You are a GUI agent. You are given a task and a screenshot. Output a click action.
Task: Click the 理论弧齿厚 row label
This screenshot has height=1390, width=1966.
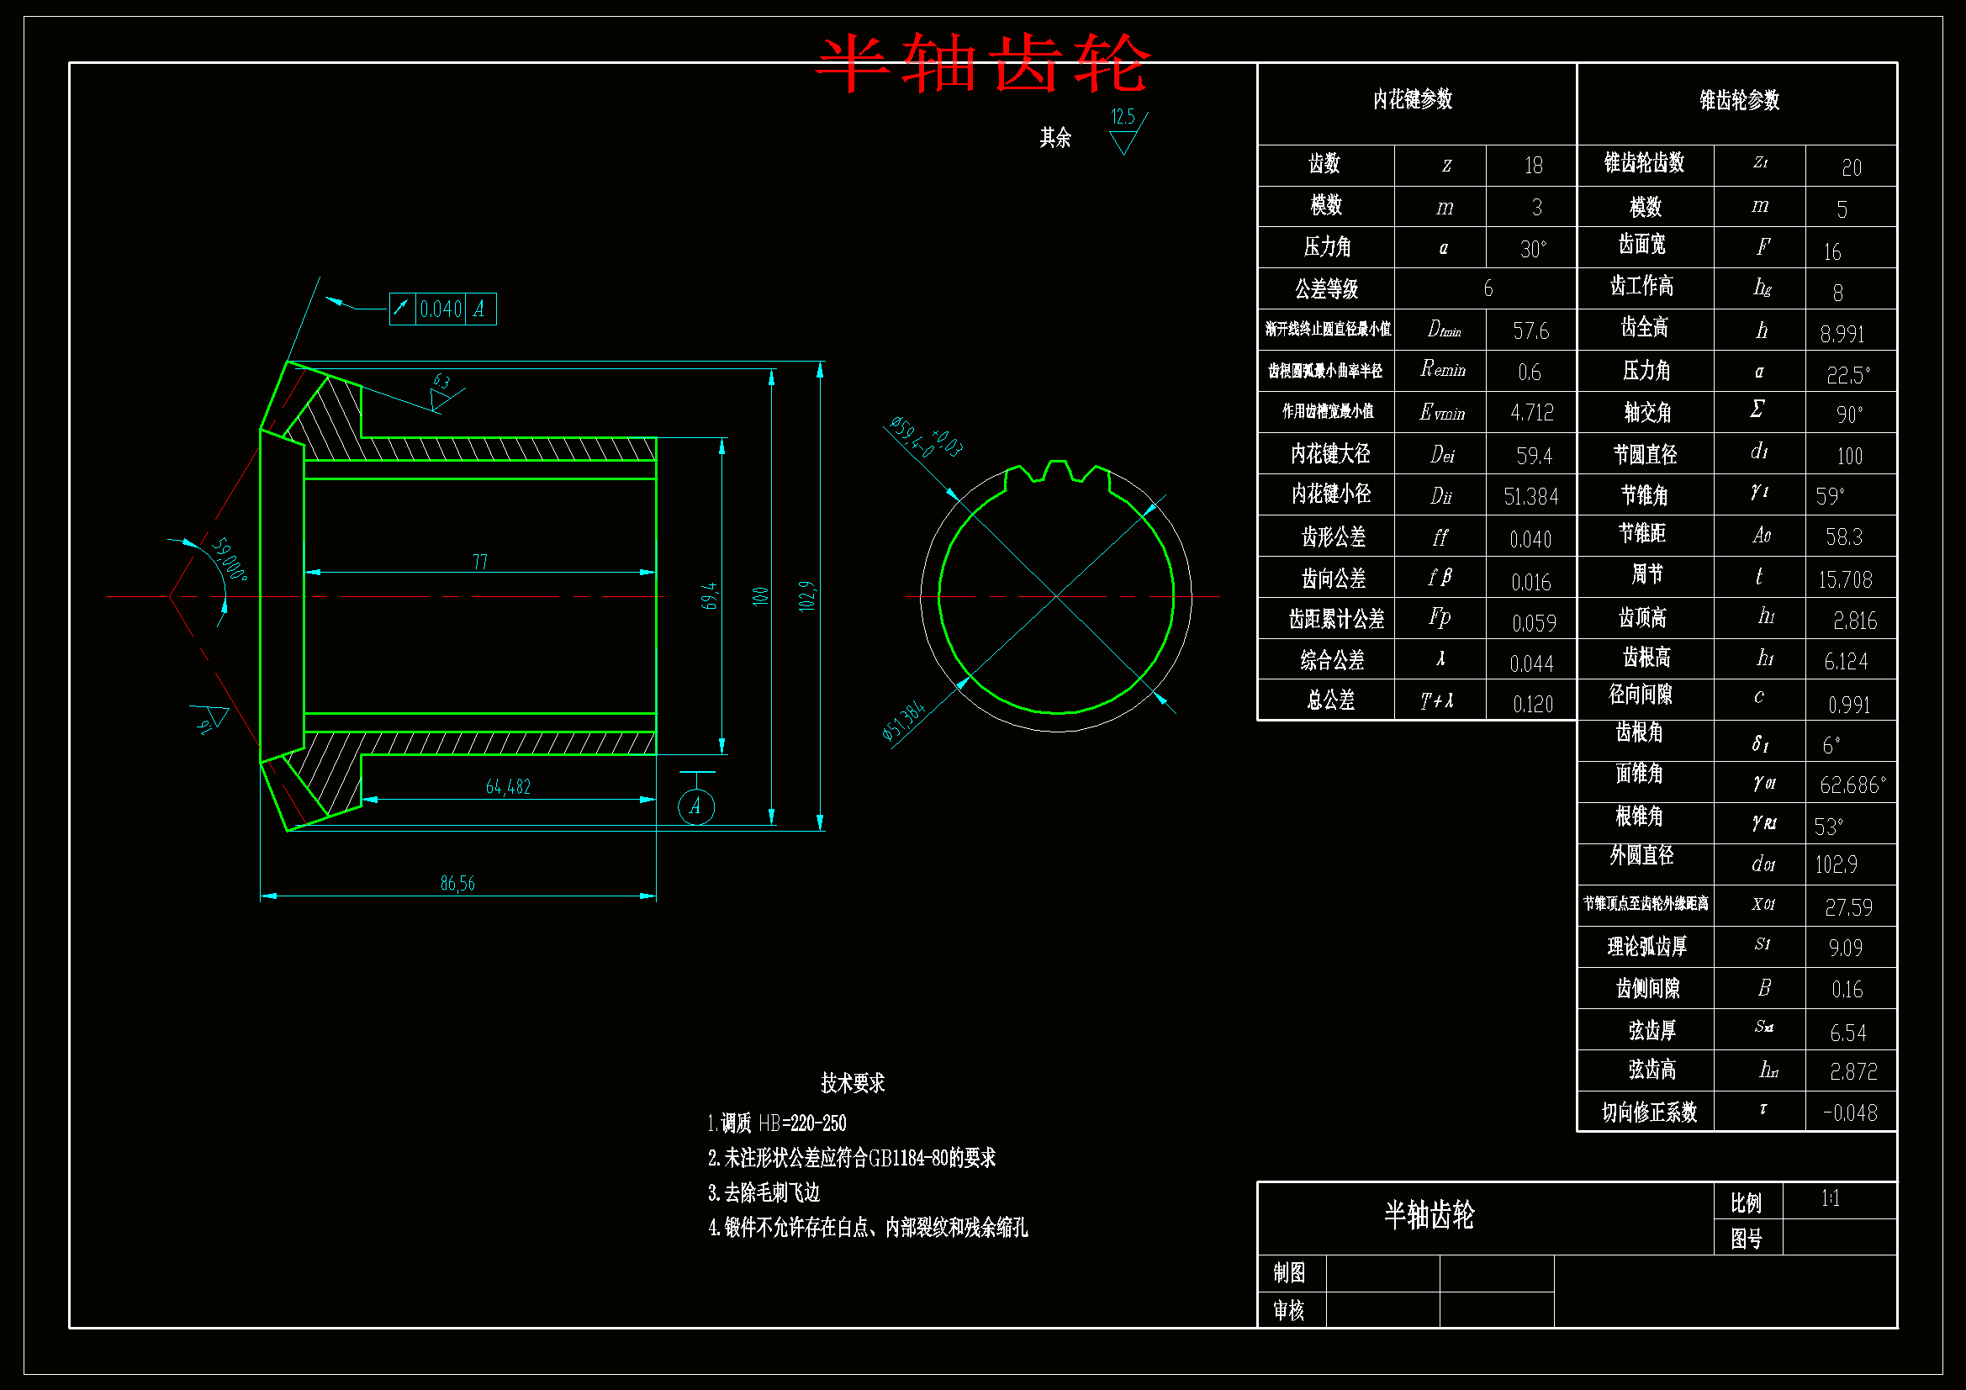(1647, 946)
